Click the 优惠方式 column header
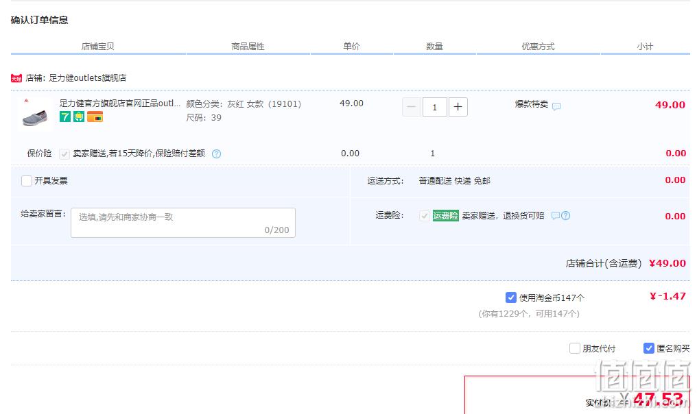Screen dimensions: 697x414 click(539, 46)
